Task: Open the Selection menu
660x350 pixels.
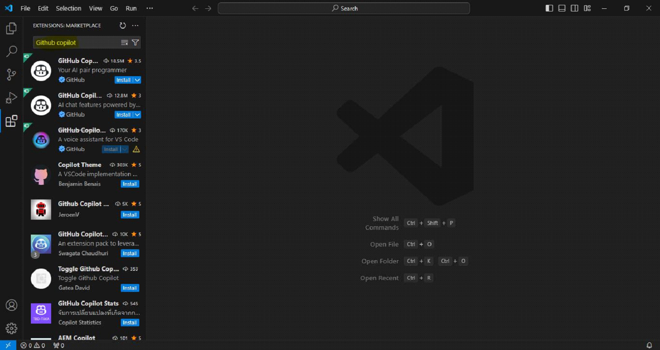Action: point(68,8)
